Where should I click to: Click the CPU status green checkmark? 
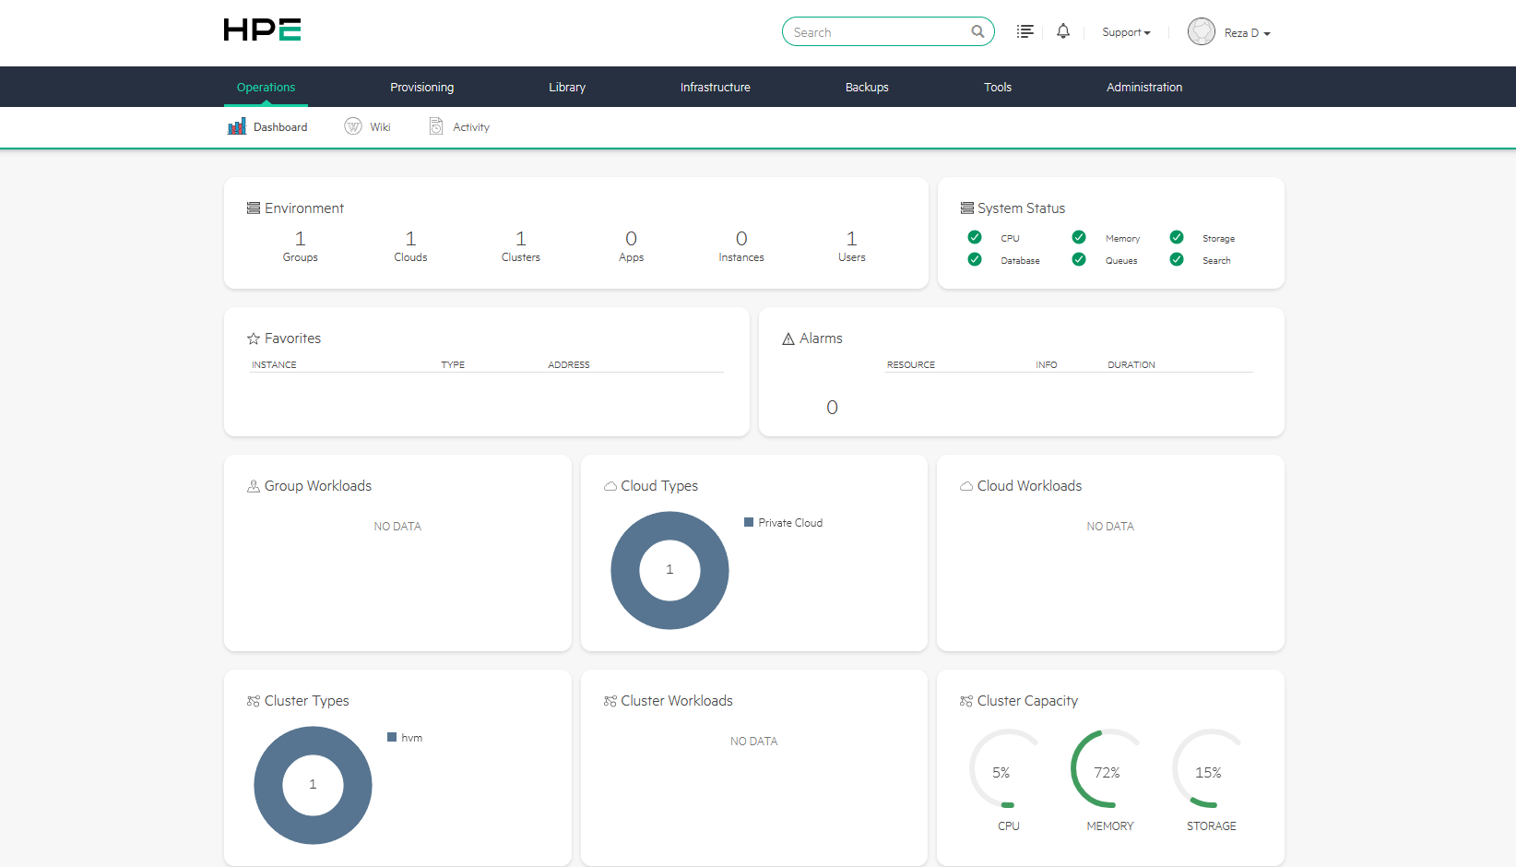(x=975, y=237)
